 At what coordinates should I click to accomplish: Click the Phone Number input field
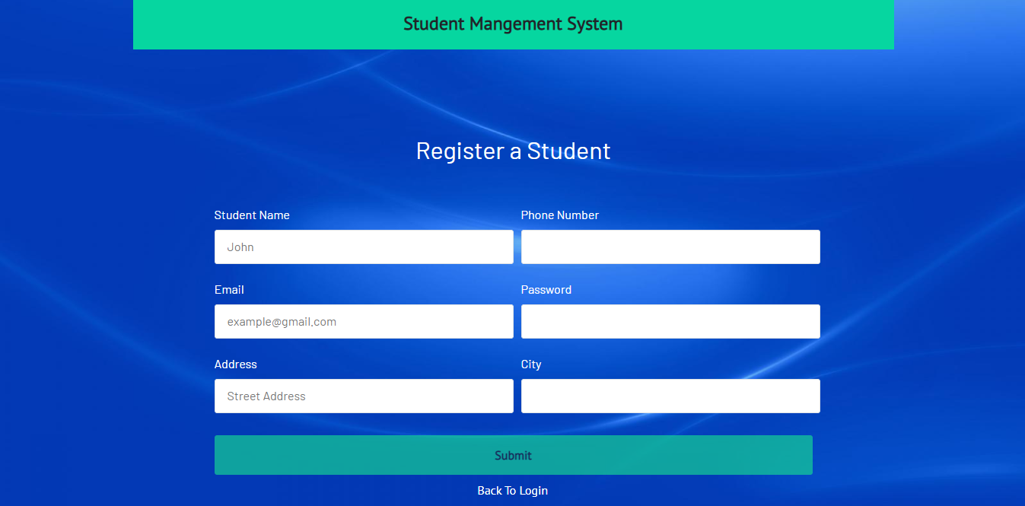click(x=670, y=247)
